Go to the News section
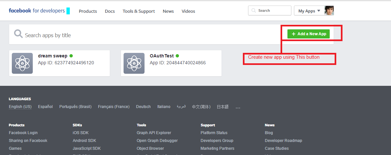The height and width of the screenshot is (155, 391). pos(168,11)
